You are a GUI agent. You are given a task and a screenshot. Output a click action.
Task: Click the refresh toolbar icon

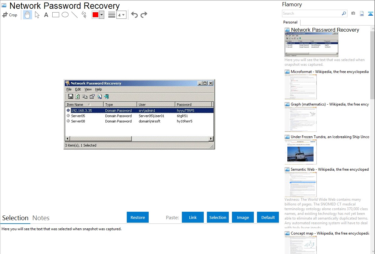click(x=78, y=96)
